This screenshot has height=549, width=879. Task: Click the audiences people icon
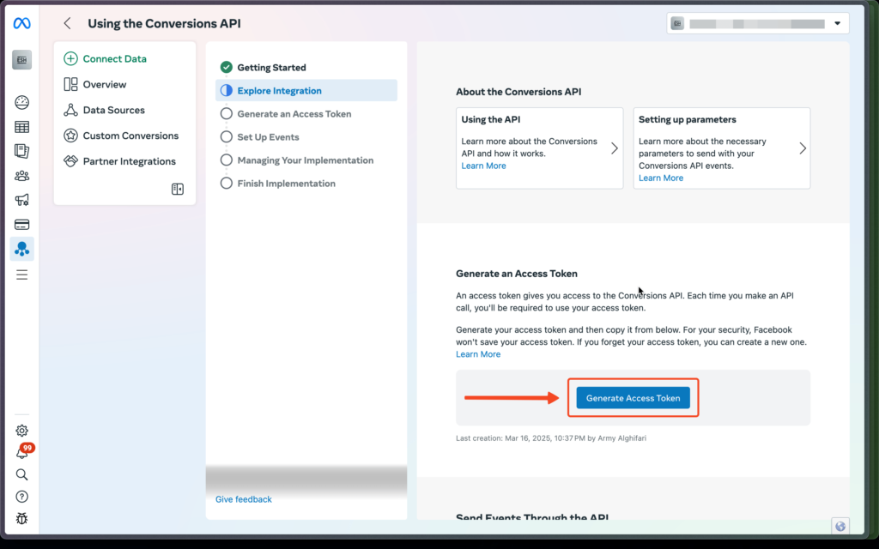coord(22,176)
